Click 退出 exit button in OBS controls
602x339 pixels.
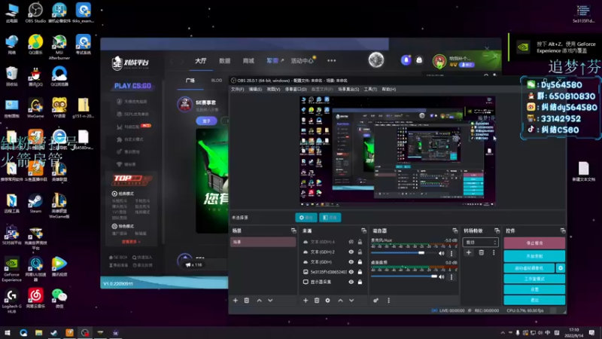(x=534, y=300)
